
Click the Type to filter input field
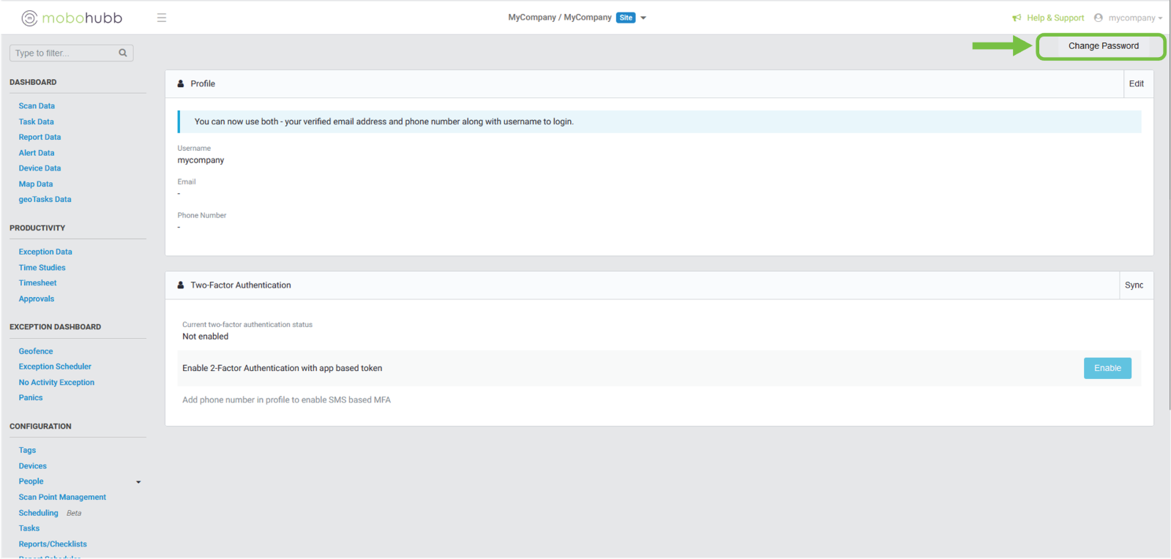[x=64, y=53]
